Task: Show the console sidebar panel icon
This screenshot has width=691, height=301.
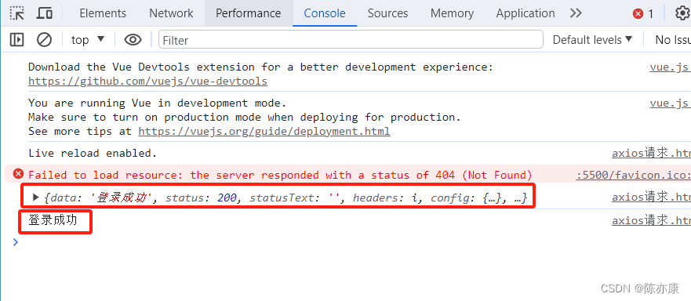Action: click(16, 40)
